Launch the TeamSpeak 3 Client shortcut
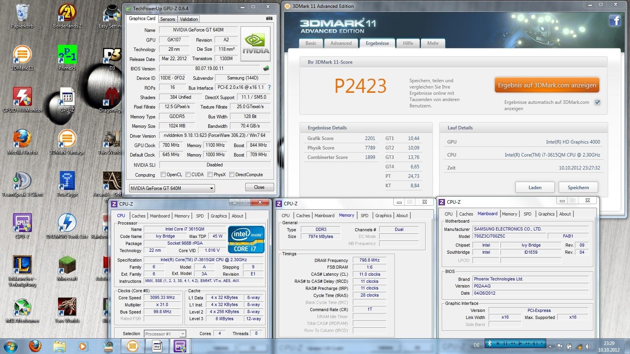The width and height of the screenshot is (630, 354). 22,184
